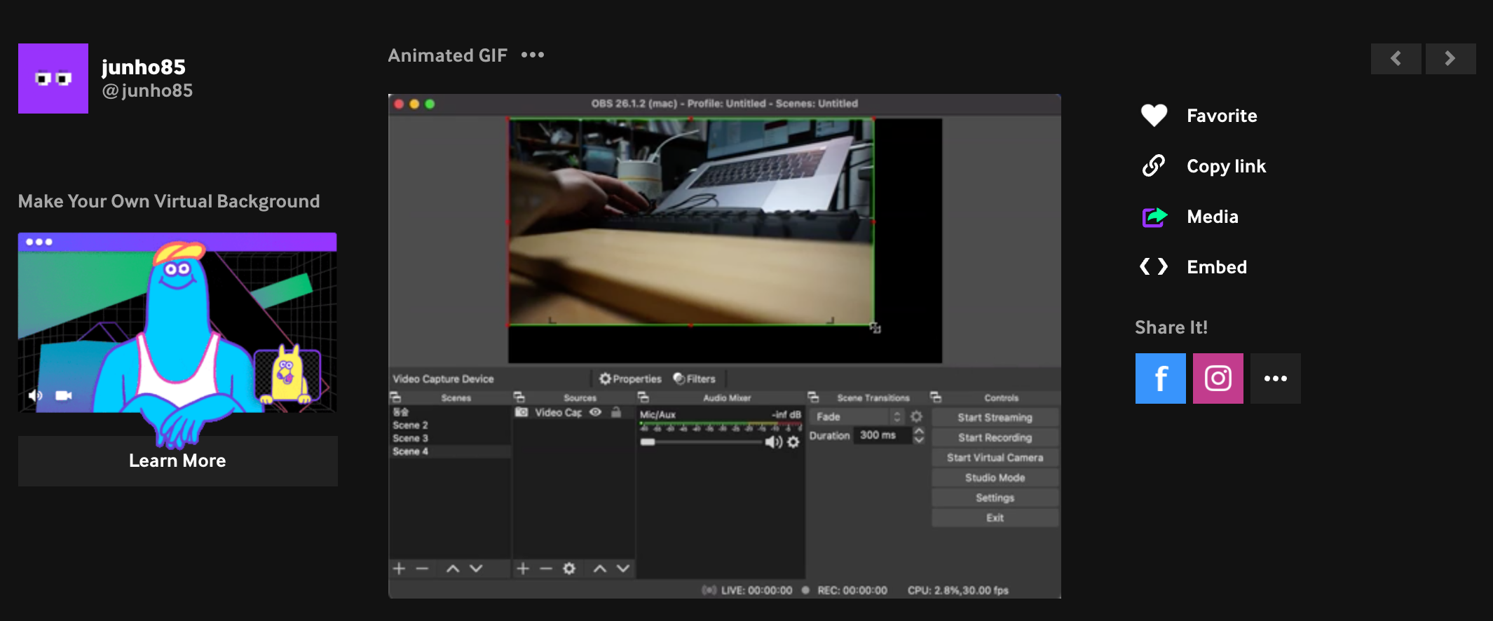Add a new scene with plus button
This screenshot has height=621, width=1493.
(x=400, y=568)
